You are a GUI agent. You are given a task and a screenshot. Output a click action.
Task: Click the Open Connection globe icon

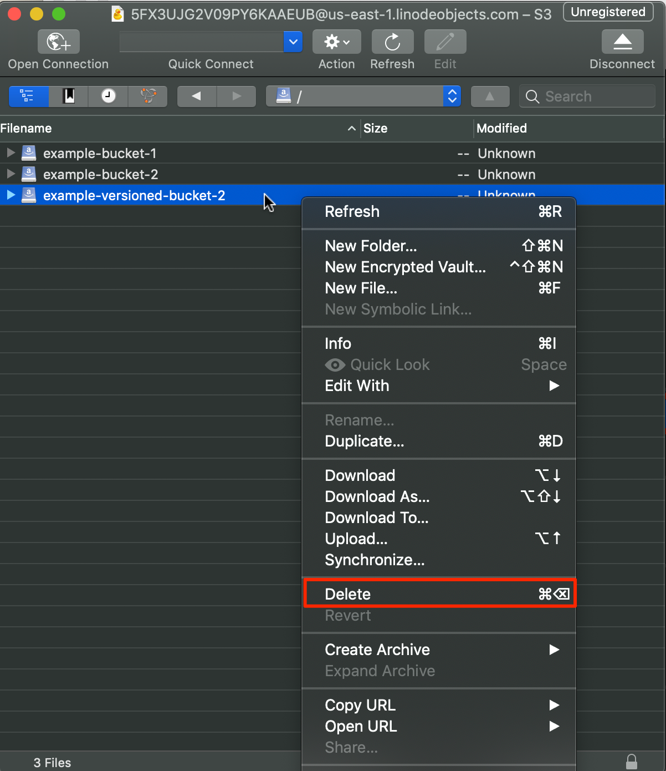coord(58,42)
